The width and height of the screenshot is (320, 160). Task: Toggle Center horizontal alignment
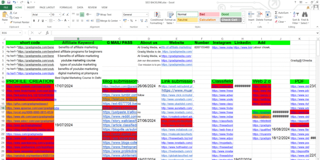pos(78,20)
